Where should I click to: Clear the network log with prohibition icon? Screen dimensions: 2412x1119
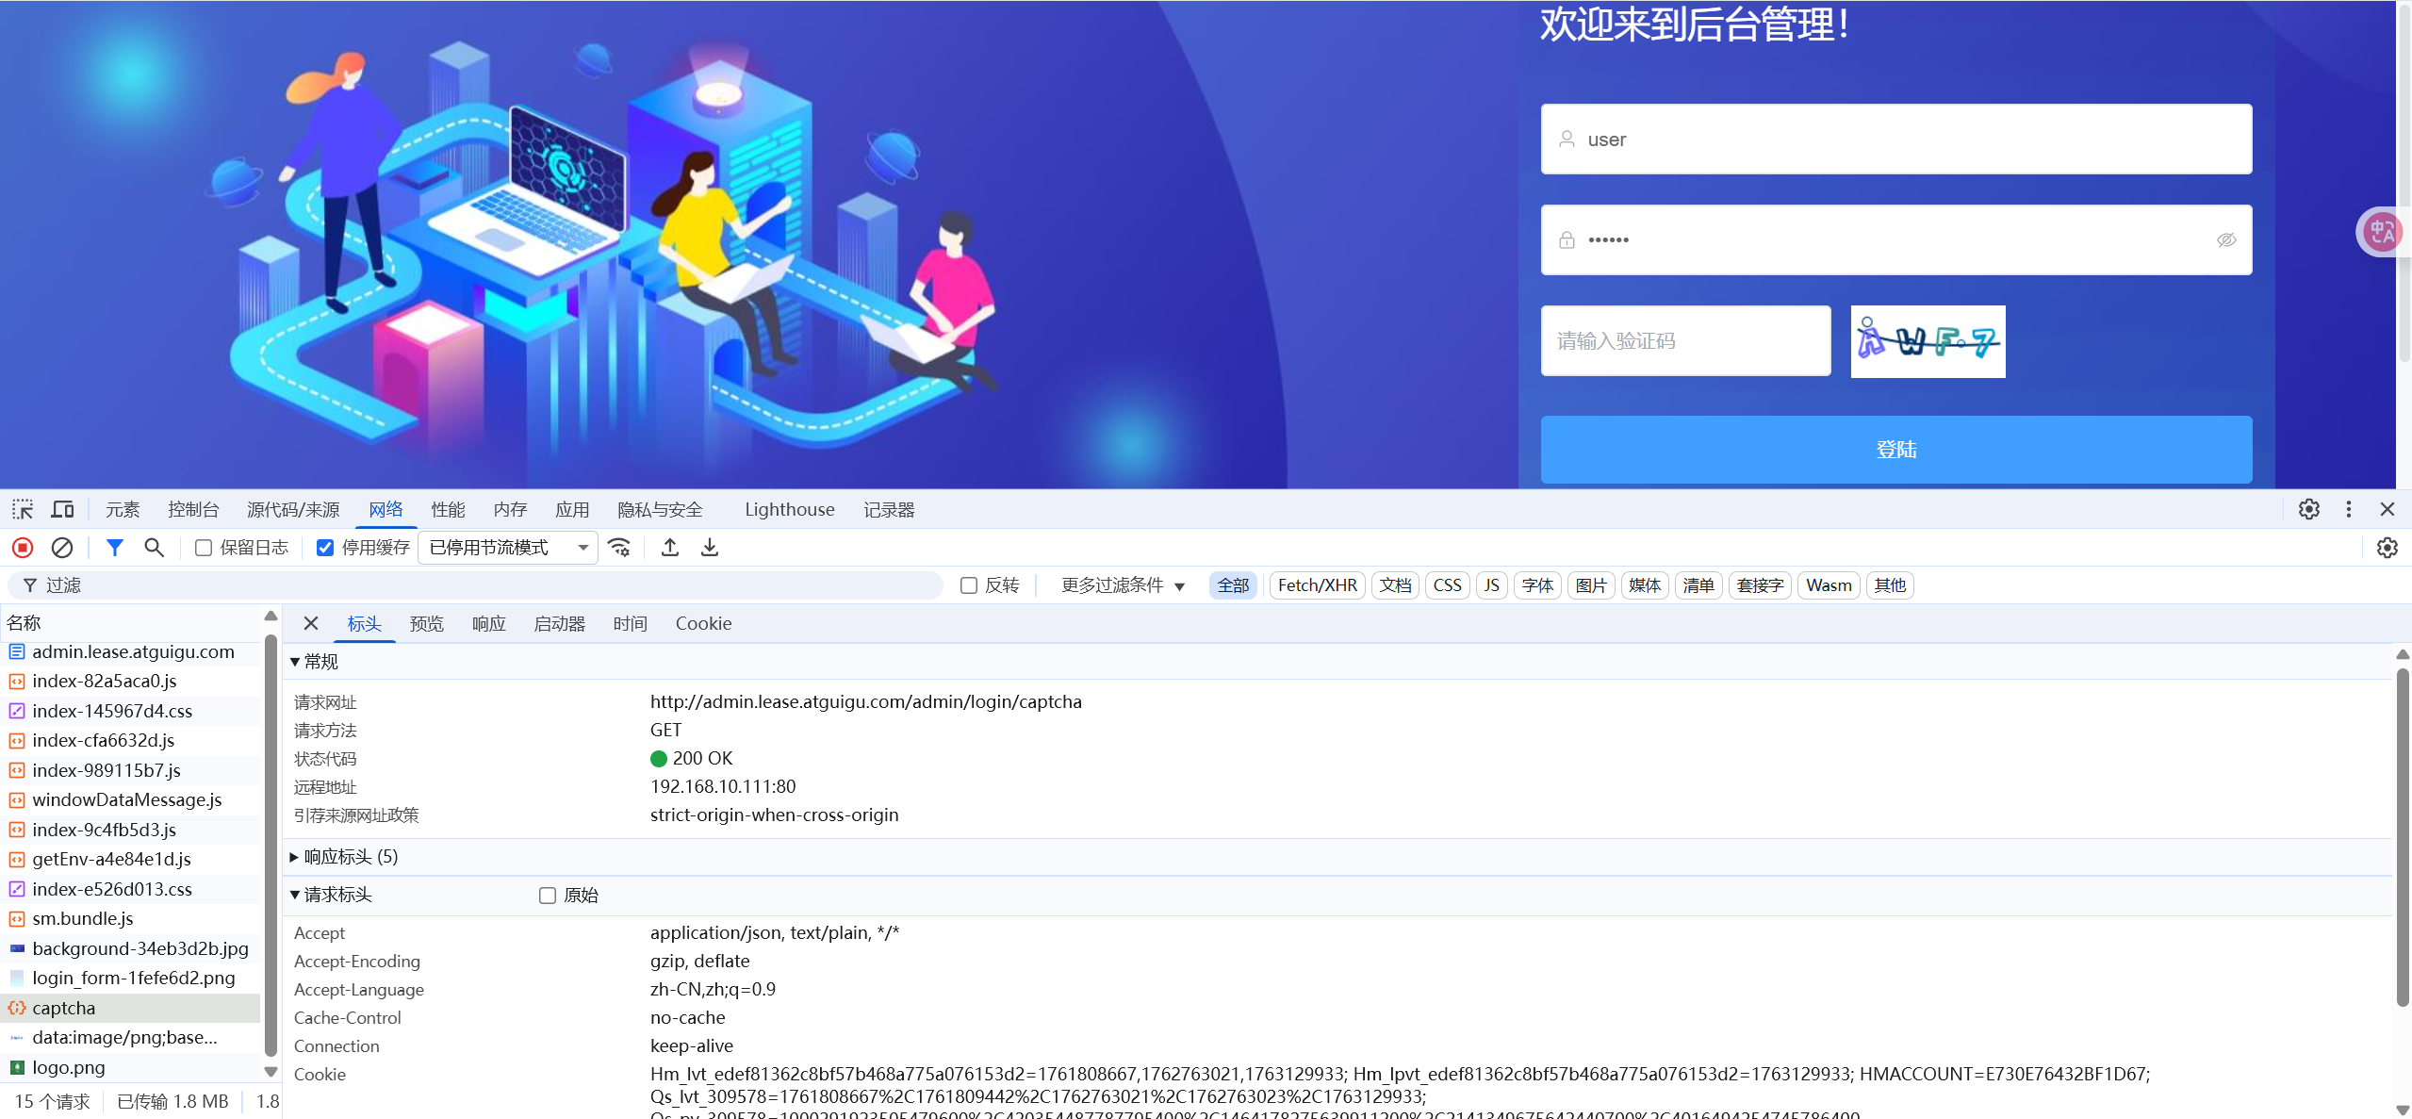pyautogui.click(x=61, y=548)
